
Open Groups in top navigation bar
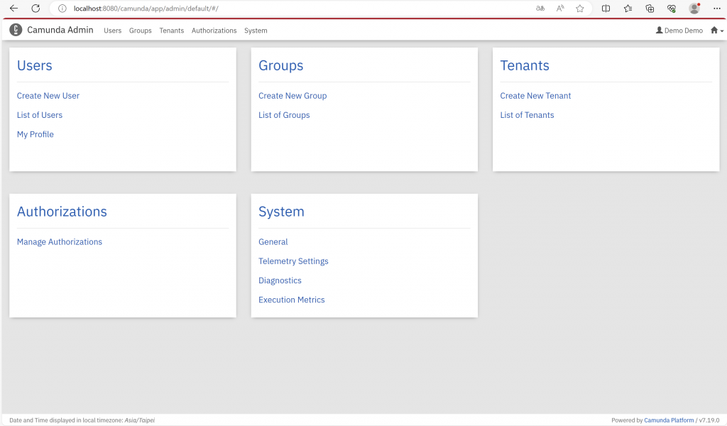click(x=141, y=31)
